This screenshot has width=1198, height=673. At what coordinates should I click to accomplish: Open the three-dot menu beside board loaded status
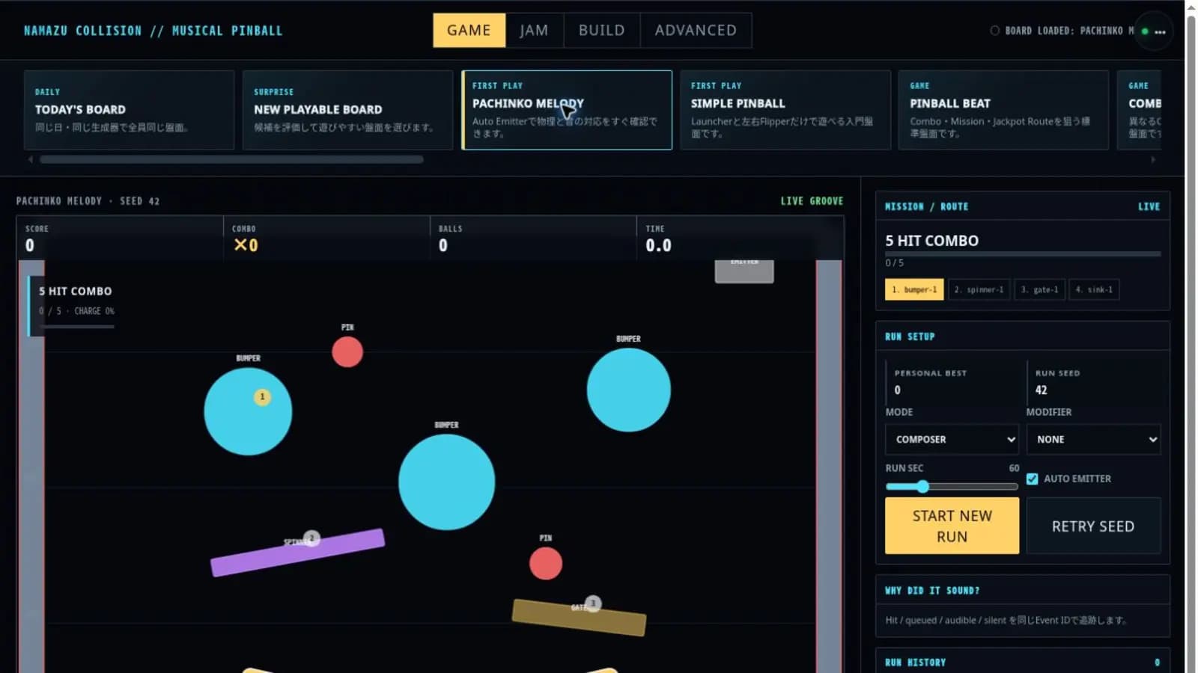1160,31
